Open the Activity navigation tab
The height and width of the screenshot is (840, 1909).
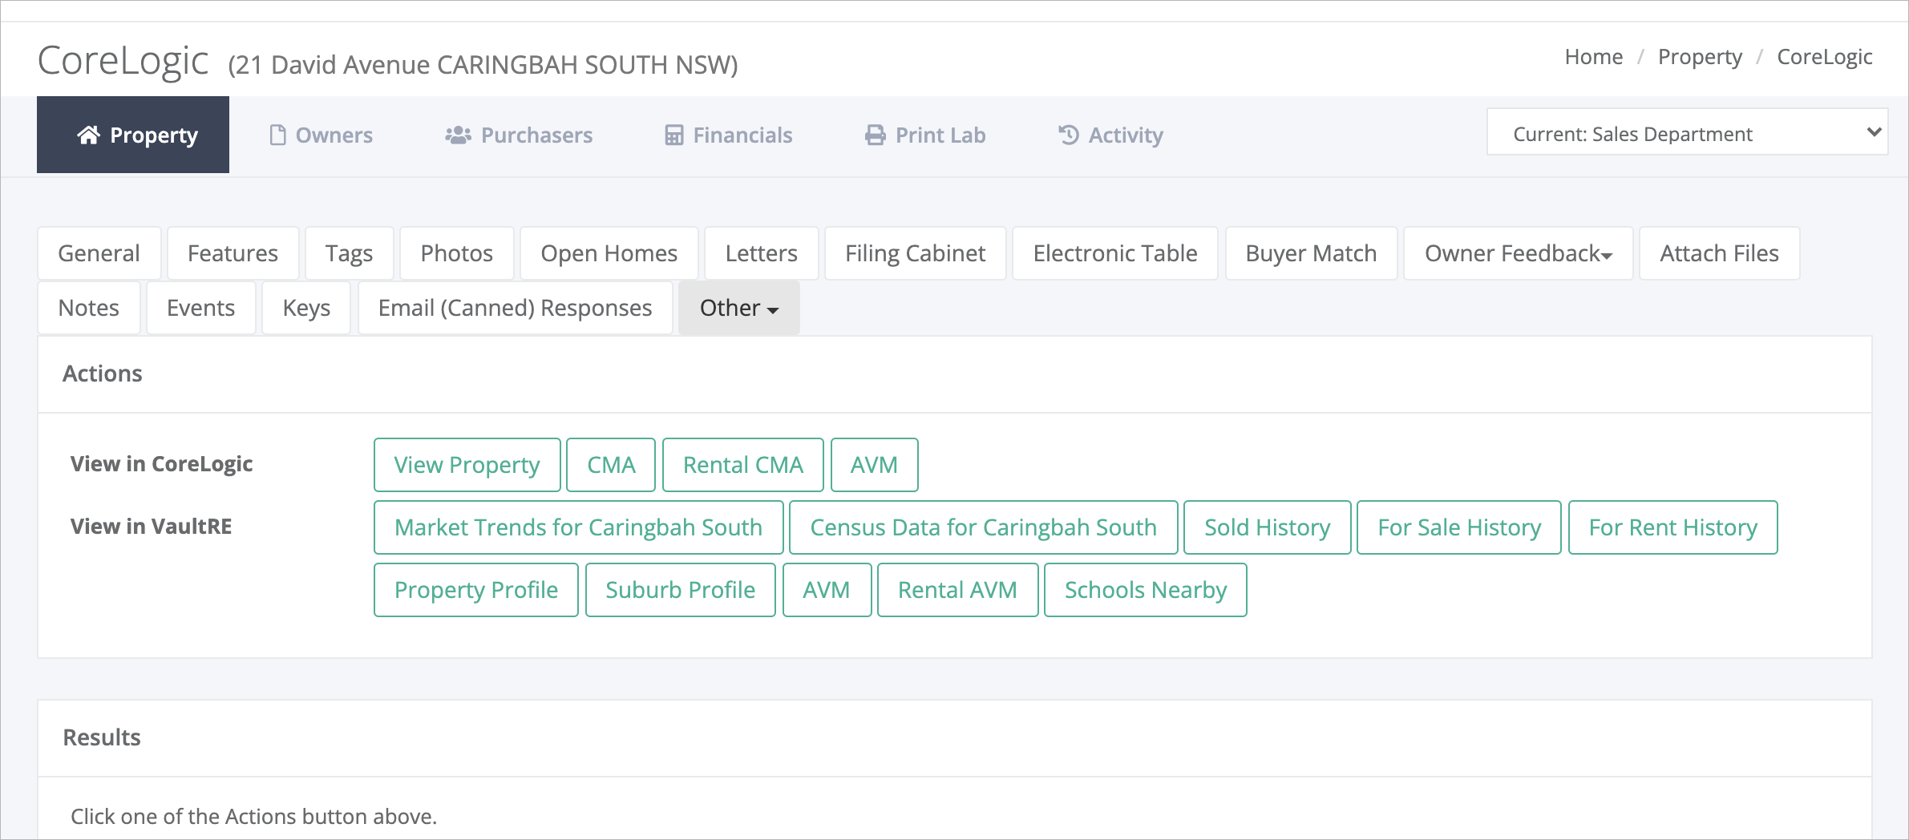click(1110, 135)
